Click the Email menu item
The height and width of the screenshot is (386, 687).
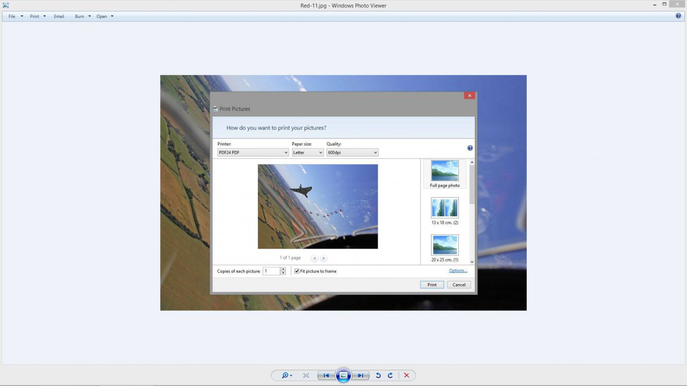click(x=59, y=16)
